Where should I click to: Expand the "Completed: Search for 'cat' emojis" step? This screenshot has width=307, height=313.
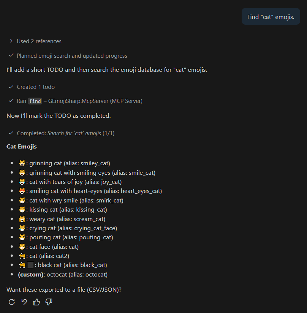tap(64, 133)
